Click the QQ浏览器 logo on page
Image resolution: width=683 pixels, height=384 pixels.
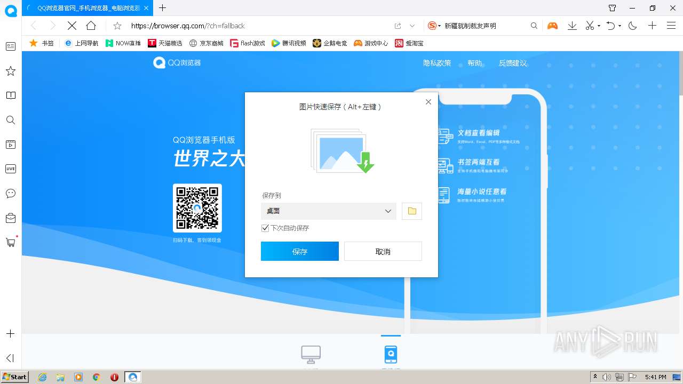177,62
